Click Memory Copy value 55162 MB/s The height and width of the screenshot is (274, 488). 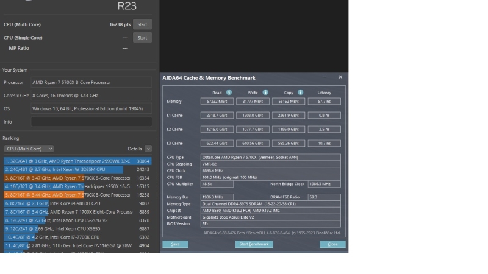pyautogui.click(x=289, y=101)
